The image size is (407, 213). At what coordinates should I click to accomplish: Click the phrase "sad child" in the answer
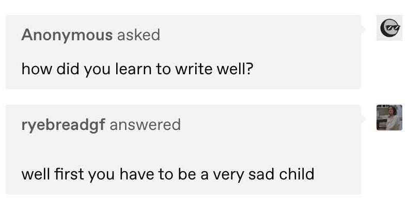coord(281,174)
